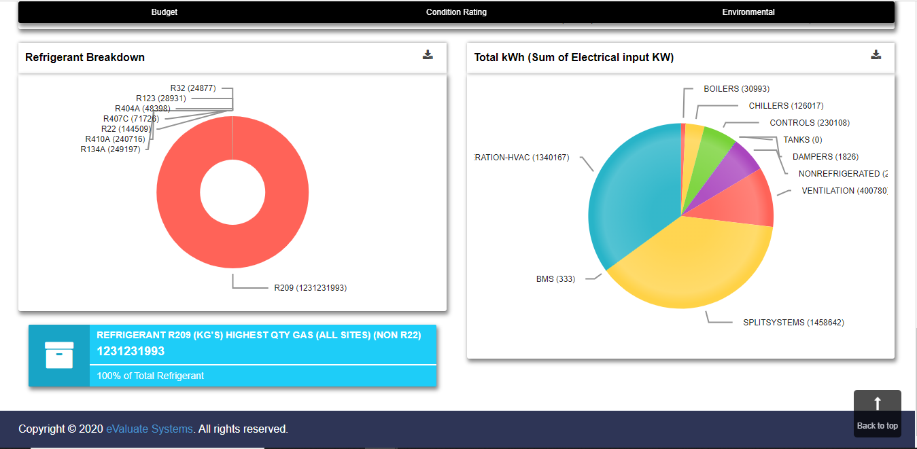This screenshot has width=917, height=449.
Task: Switch to the Budget tab
Action: [x=165, y=12]
